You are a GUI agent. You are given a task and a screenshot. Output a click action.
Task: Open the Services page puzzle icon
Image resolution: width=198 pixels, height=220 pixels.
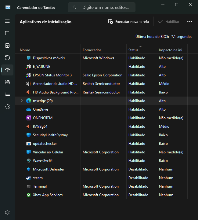point(7,107)
